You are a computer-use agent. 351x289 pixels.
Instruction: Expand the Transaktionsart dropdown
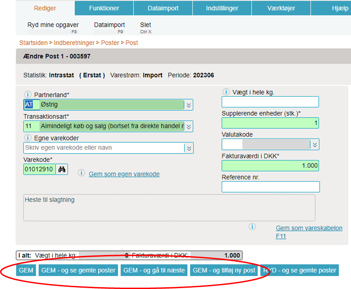tap(189, 127)
